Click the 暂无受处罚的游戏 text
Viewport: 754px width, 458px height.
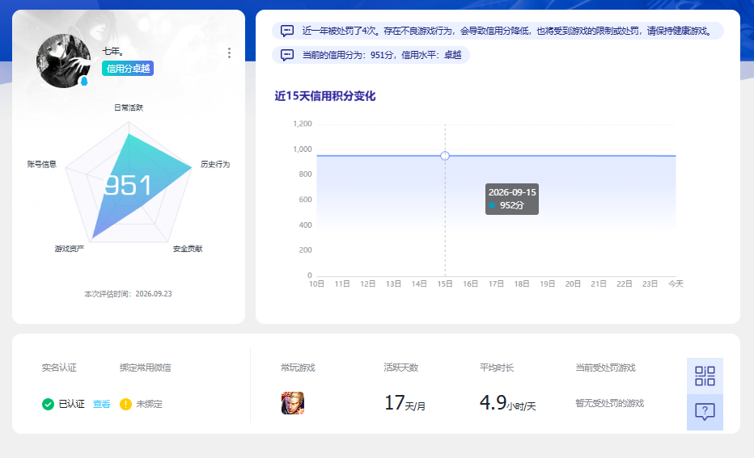tap(610, 403)
